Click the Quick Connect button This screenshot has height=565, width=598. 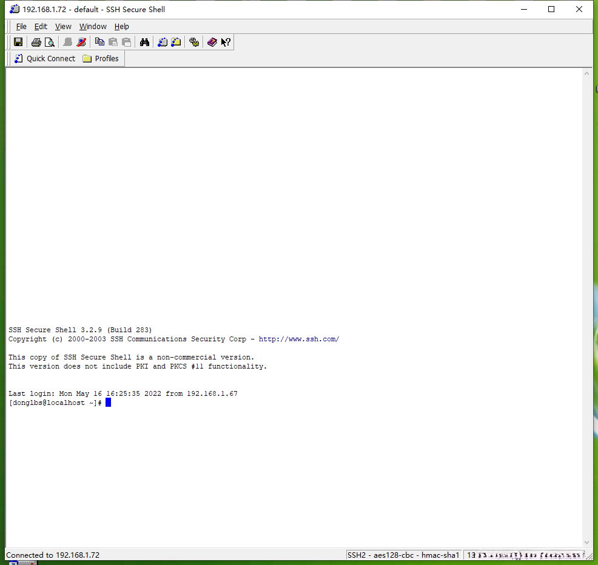[x=45, y=58]
